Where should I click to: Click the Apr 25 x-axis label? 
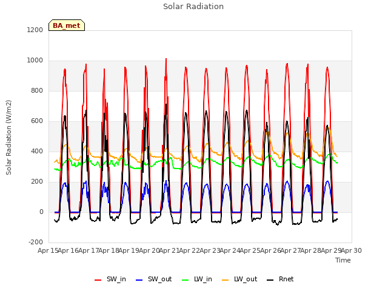point(250,250)
